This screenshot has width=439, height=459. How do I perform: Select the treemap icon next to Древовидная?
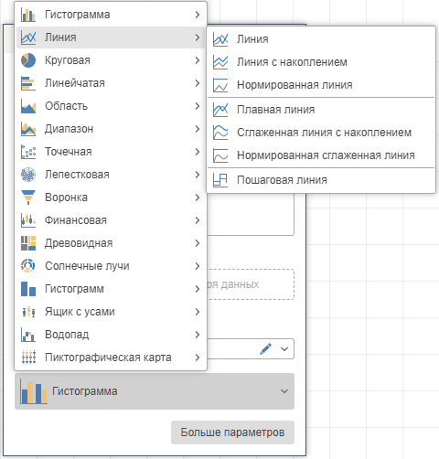point(28,243)
